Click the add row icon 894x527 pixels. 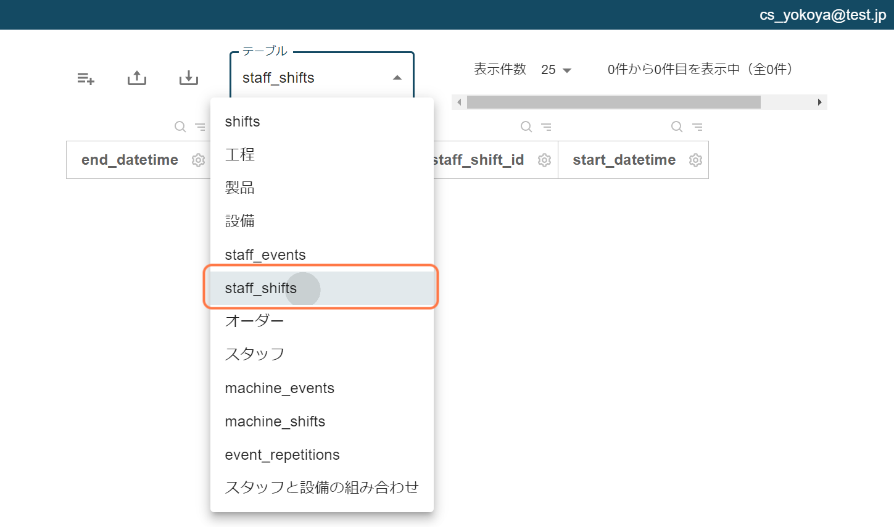(86, 78)
